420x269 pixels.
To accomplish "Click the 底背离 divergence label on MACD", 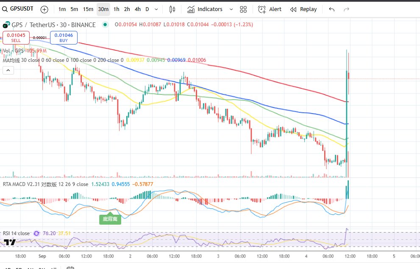I will tap(110, 219).
